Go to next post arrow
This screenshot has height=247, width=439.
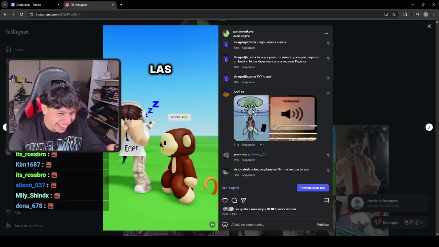click(429, 127)
